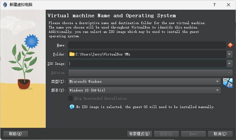Click the yellow folder icon in Folder field

pyautogui.click(x=72, y=54)
